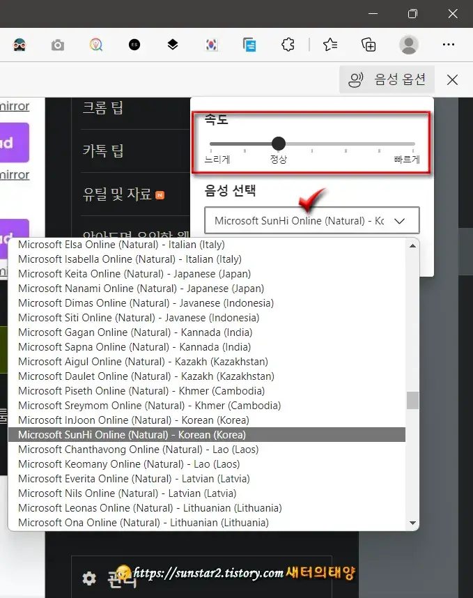
Task: Choose Microsoft Leonas Lithuanian voice
Action: pyautogui.click(x=207, y=507)
